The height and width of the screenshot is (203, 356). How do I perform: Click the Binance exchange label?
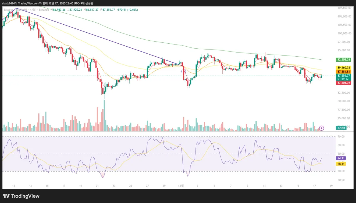[44, 10]
